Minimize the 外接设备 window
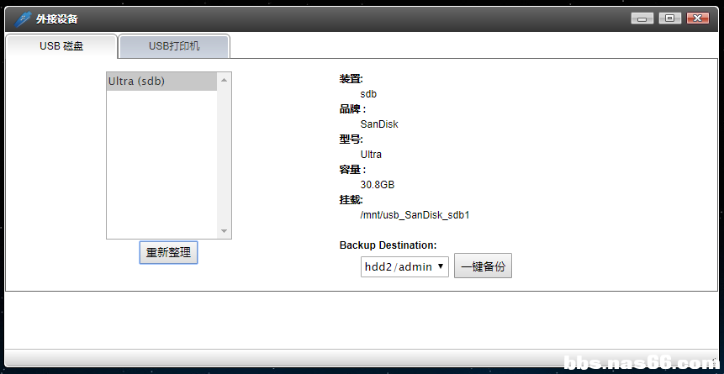 [x=643, y=18]
